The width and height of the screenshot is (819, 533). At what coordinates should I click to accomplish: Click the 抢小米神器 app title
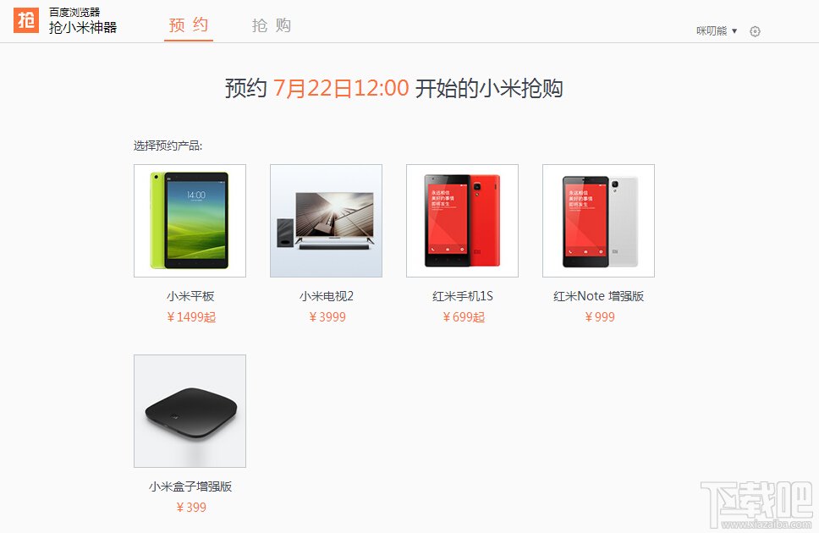point(83,27)
